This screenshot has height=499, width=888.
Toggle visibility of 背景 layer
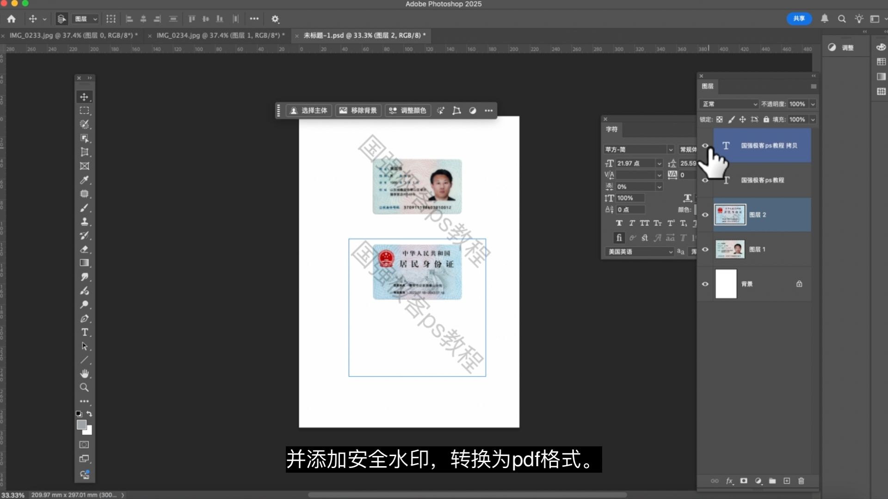tap(705, 284)
